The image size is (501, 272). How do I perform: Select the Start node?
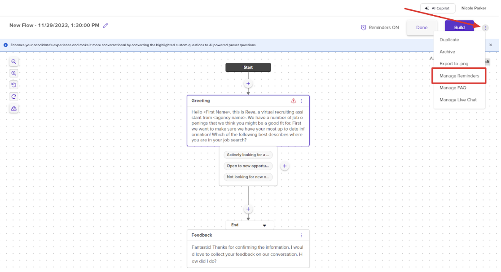[248, 67]
